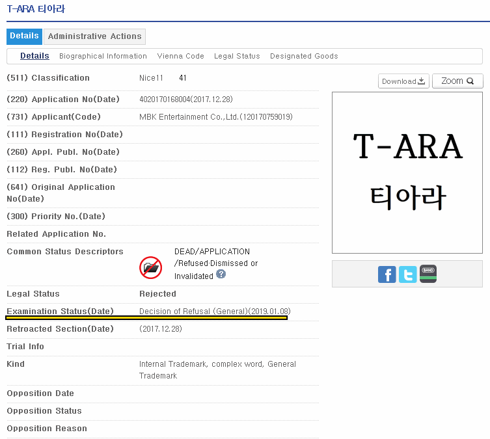Share the trademark on Twitter

(407, 274)
